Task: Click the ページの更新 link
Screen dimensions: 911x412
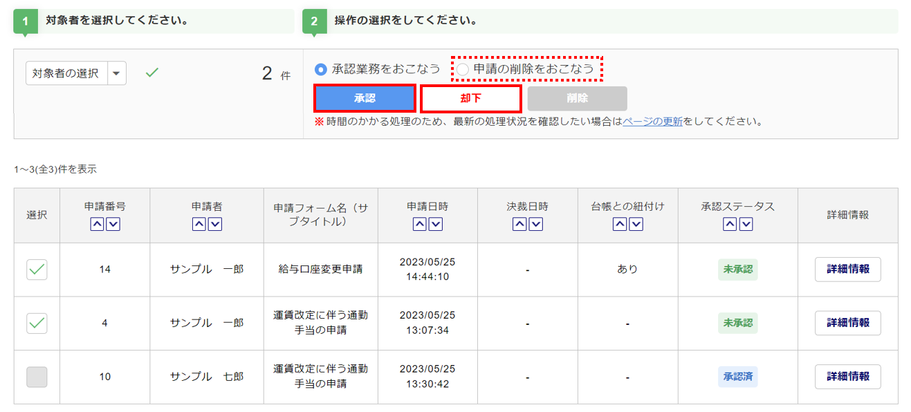Action: 652,122
